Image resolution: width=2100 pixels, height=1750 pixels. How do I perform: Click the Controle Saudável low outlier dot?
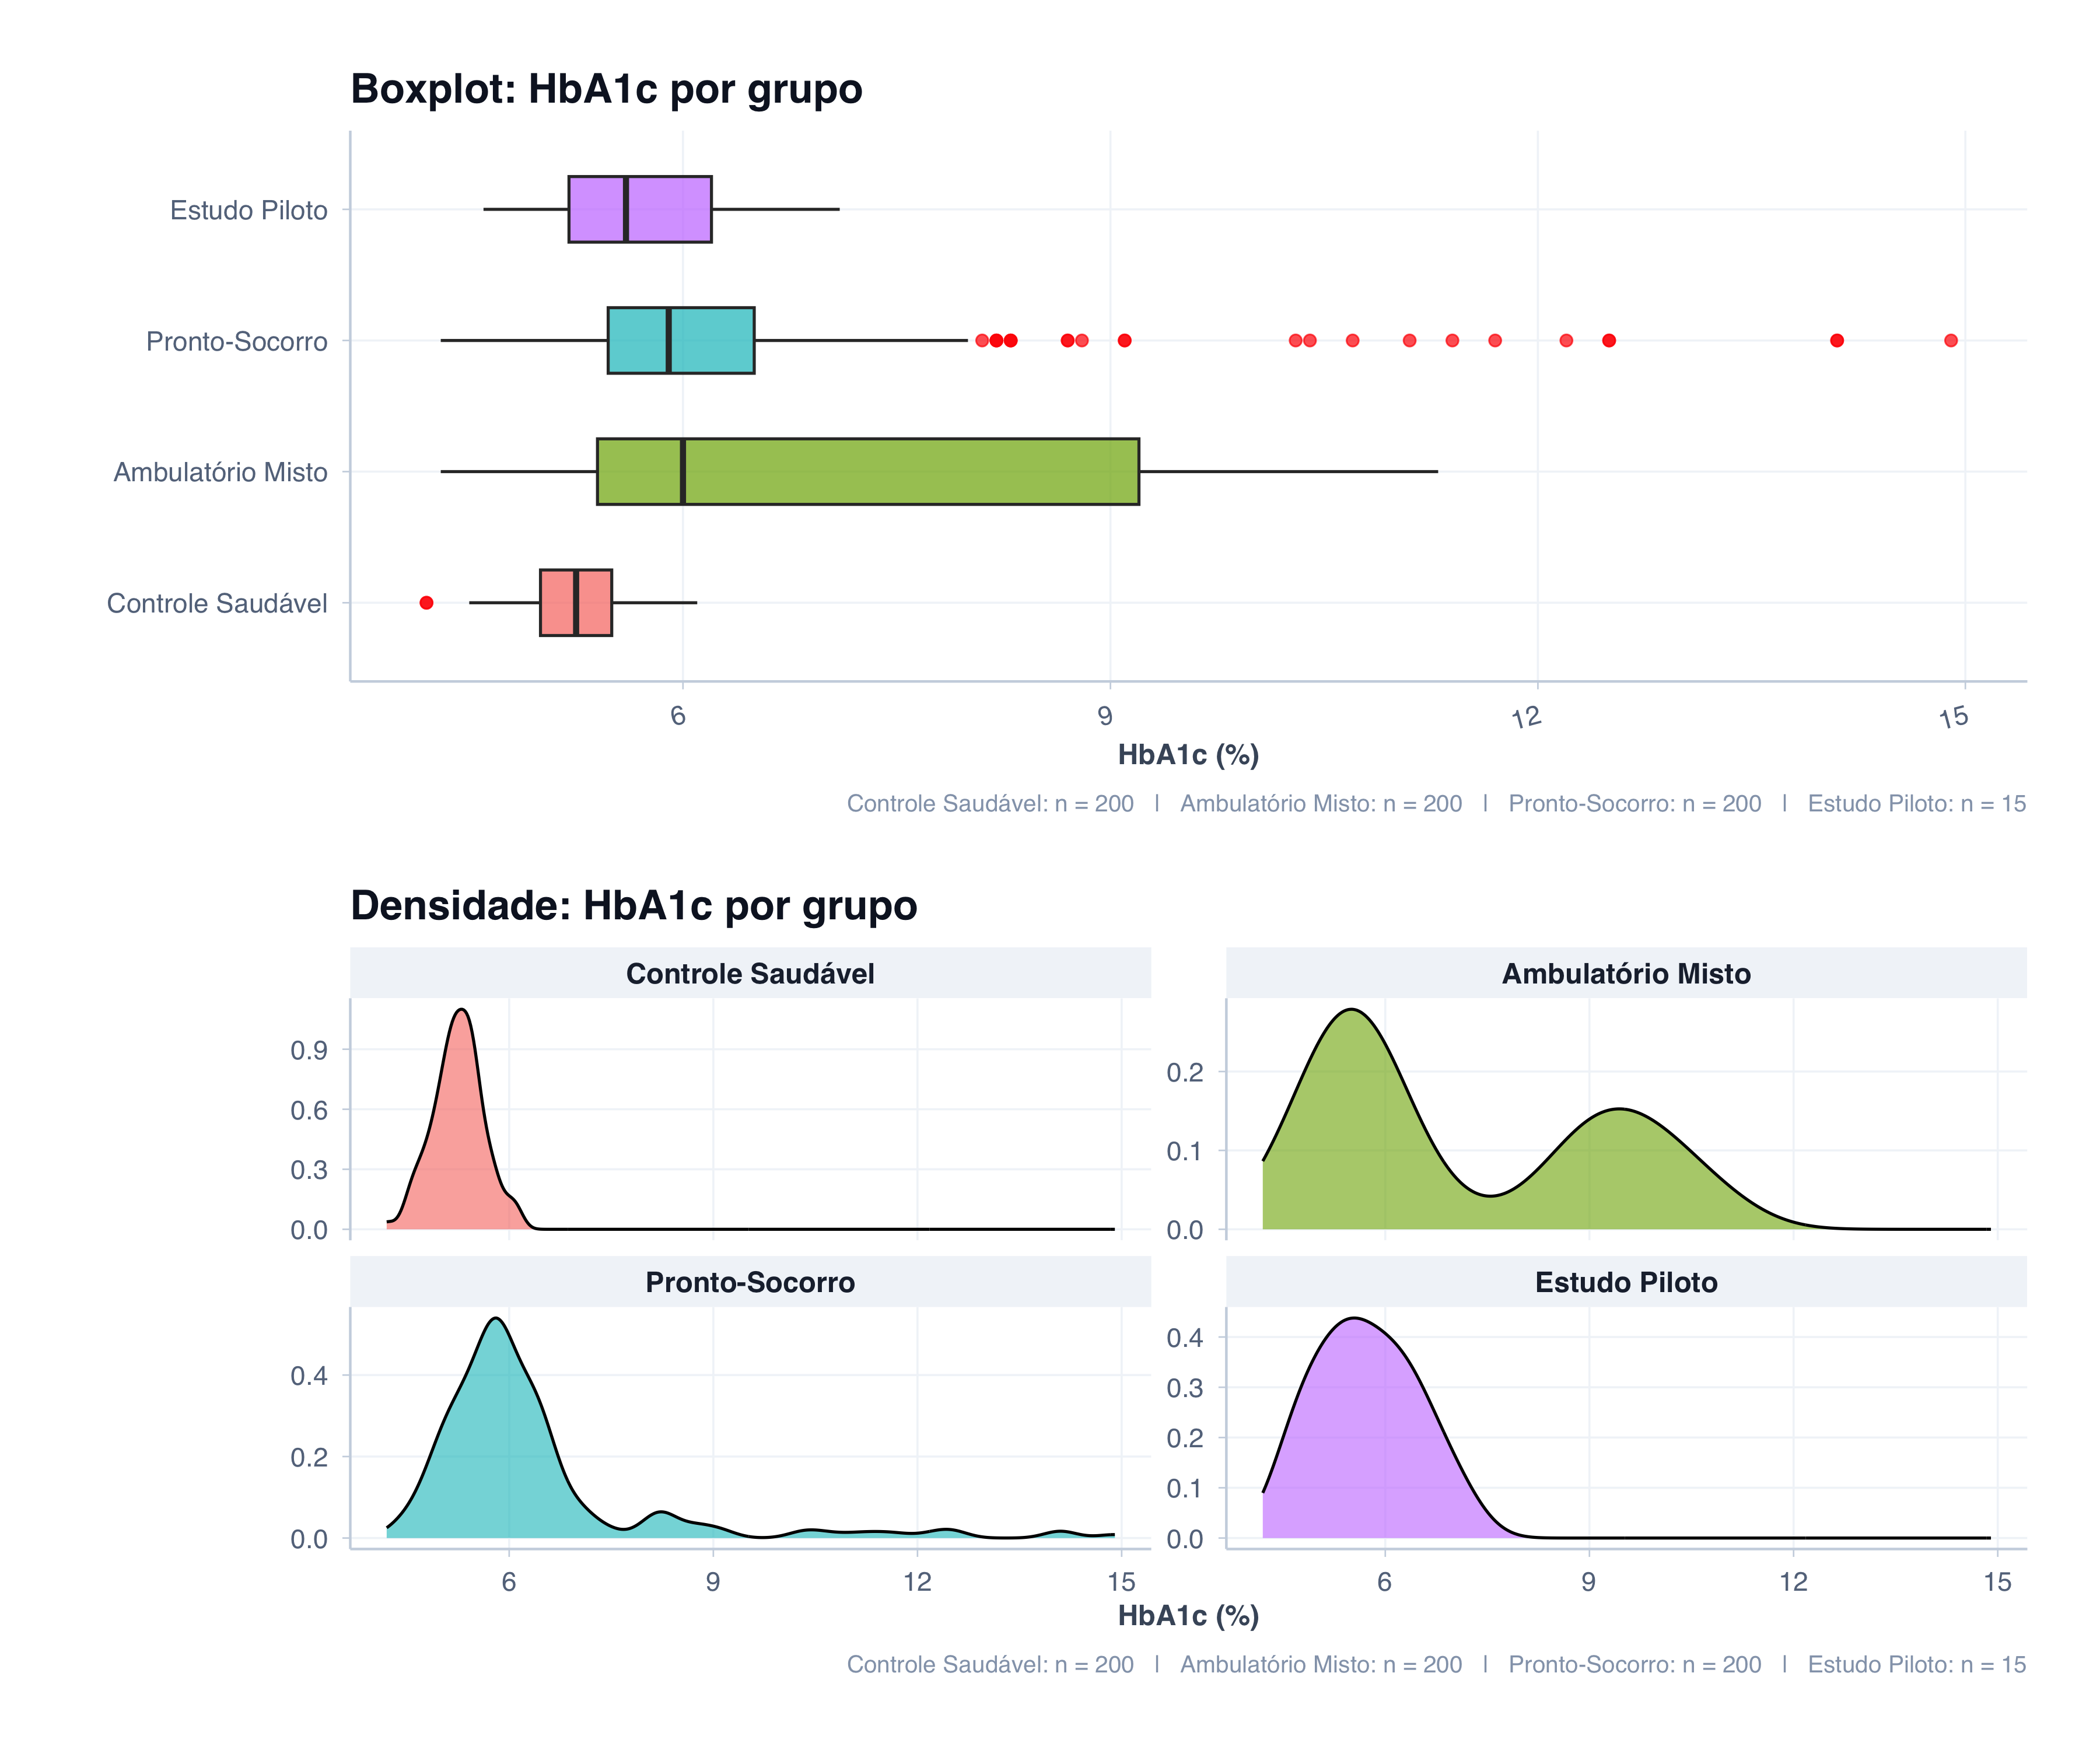[x=426, y=602]
